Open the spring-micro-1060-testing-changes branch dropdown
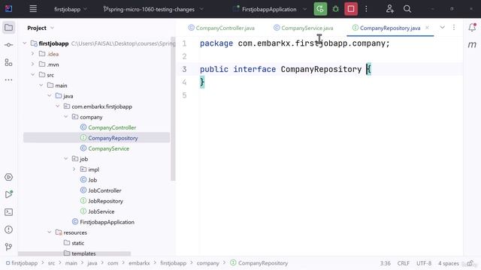Image resolution: width=481 pixels, height=270 pixels. click(x=153, y=9)
